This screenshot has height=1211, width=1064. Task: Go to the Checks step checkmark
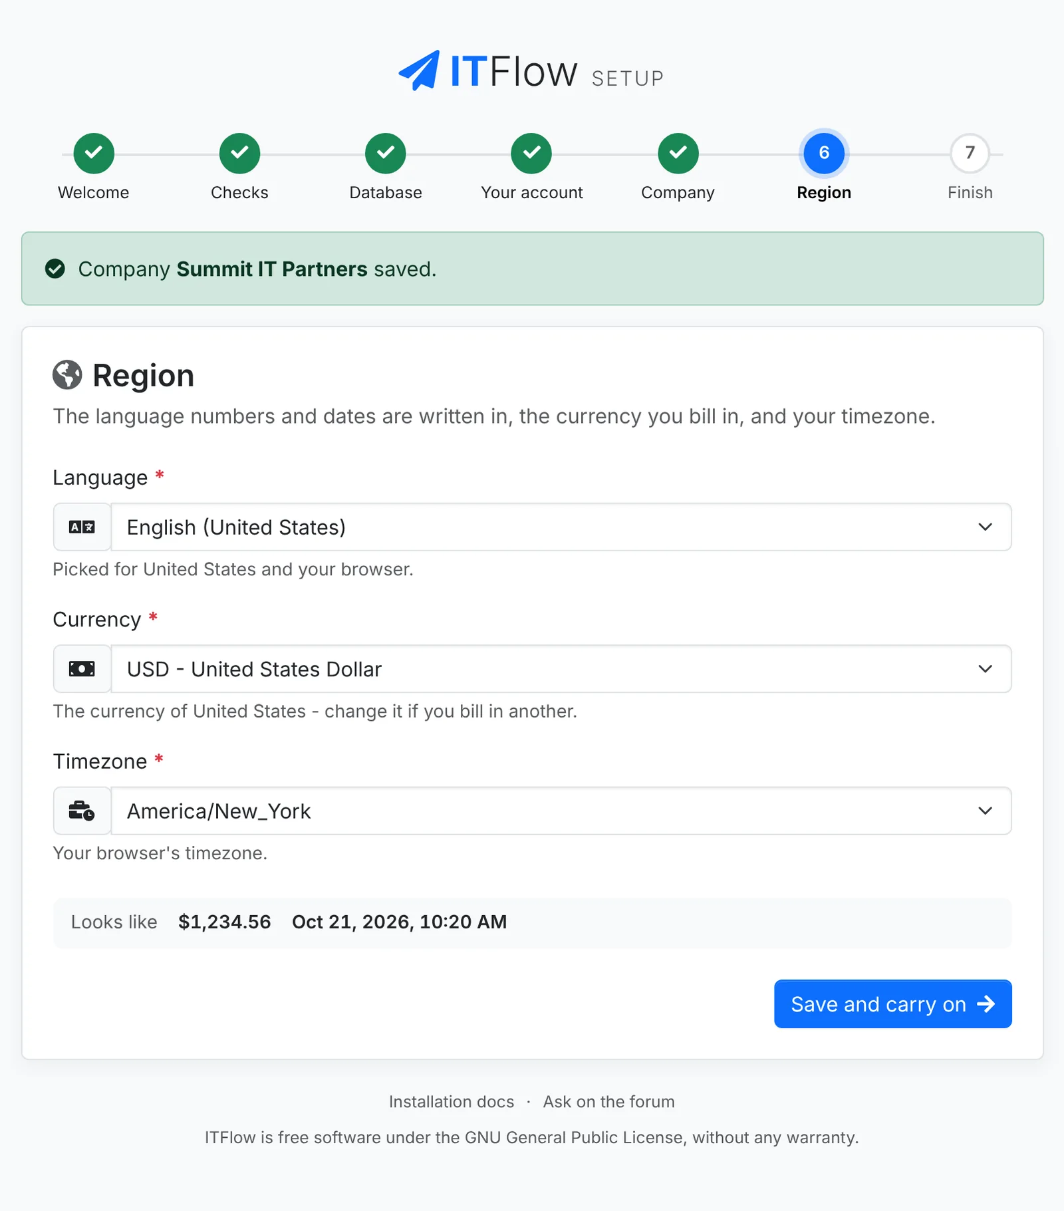pyautogui.click(x=239, y=153)
